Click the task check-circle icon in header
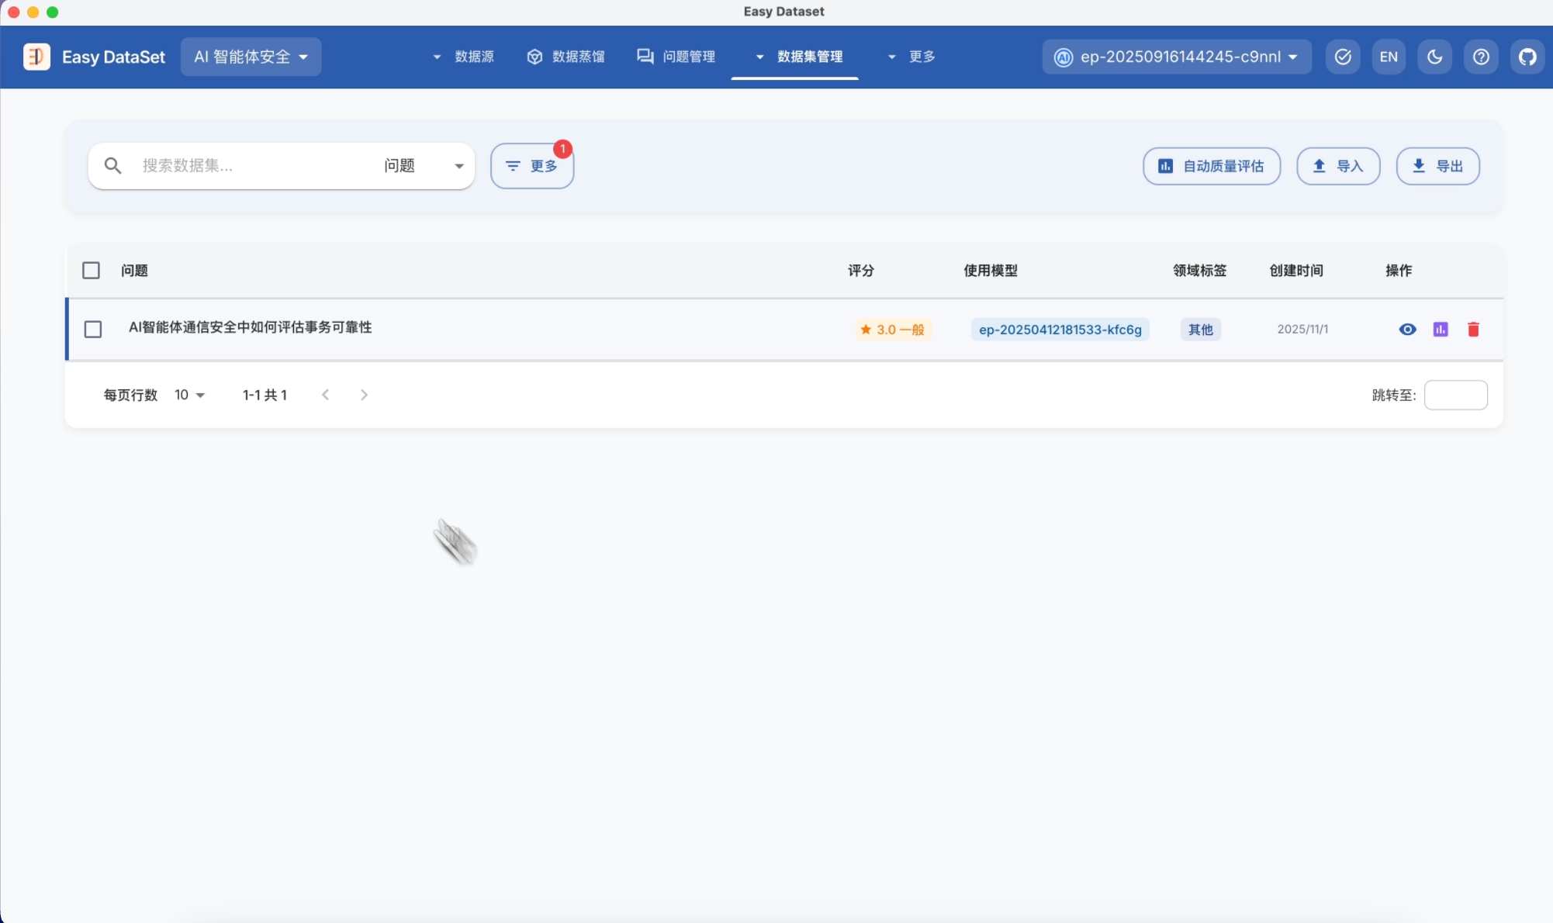 point(1343,57)
